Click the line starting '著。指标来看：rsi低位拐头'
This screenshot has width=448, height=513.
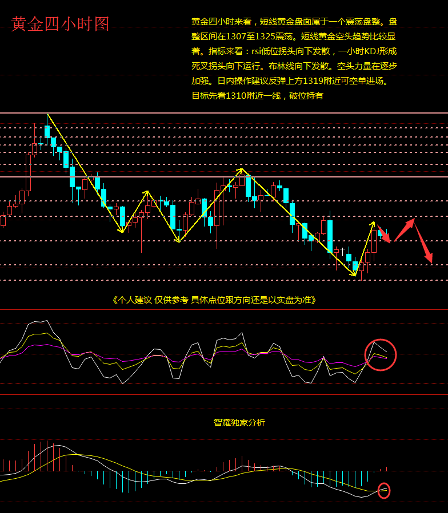tap(294, 51)
